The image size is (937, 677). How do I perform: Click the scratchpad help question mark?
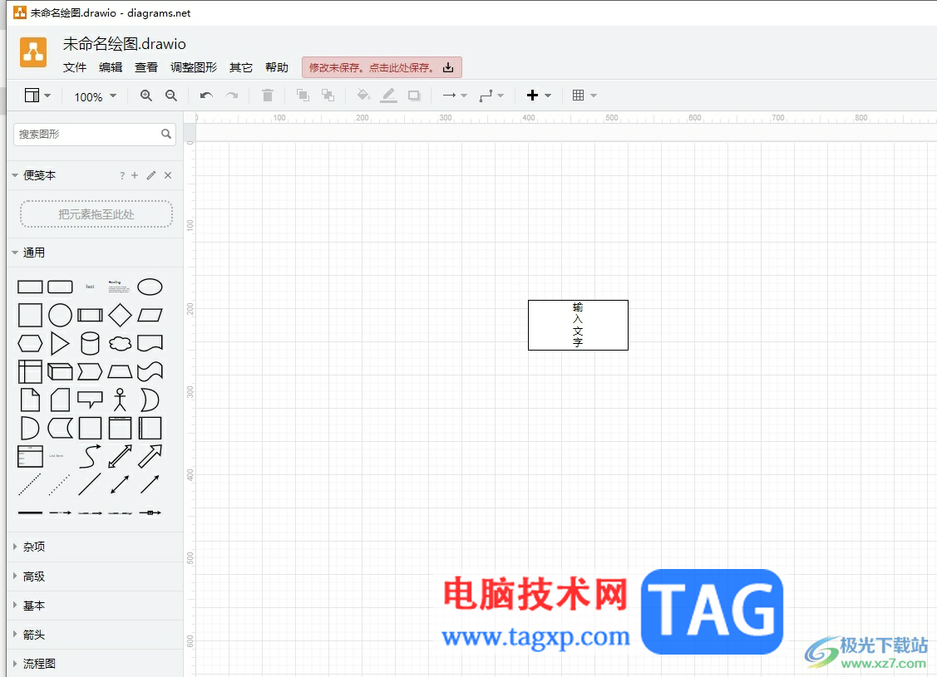point(122,175)
